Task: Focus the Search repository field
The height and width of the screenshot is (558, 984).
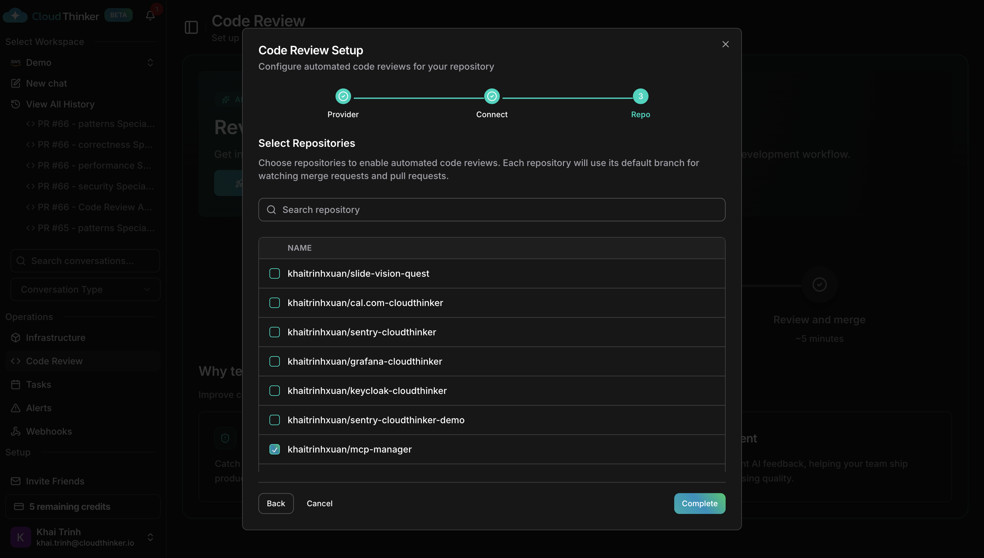Action: (491, 210)
